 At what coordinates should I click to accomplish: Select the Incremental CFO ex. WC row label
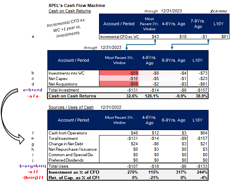click(120, 37)
